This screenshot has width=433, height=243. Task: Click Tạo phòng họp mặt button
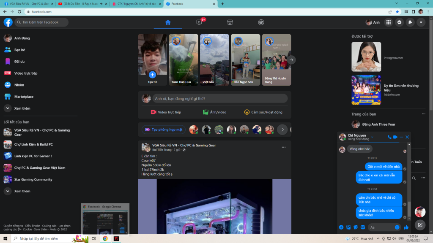164,130
